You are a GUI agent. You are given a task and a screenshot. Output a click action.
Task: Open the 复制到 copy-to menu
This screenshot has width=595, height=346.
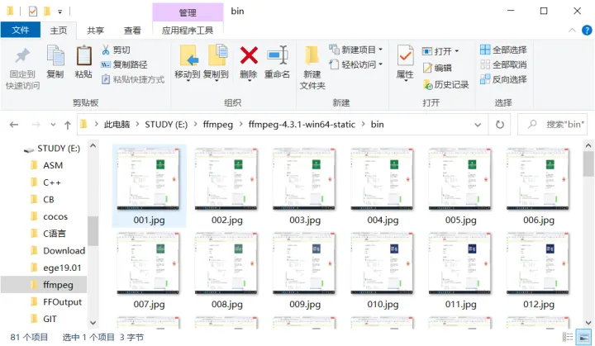(x=216, y=63)
